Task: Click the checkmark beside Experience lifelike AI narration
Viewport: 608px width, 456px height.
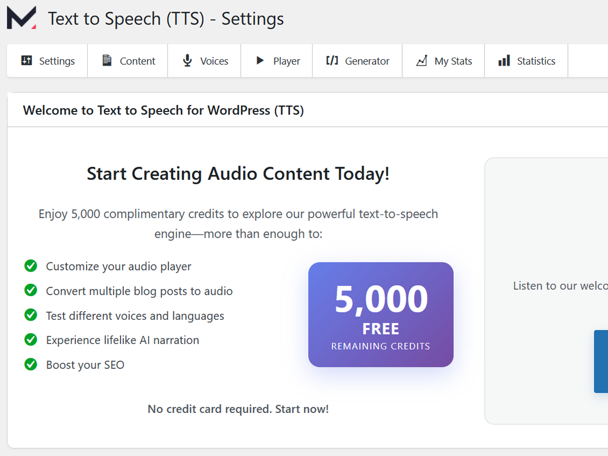Action: coord(31,339)
